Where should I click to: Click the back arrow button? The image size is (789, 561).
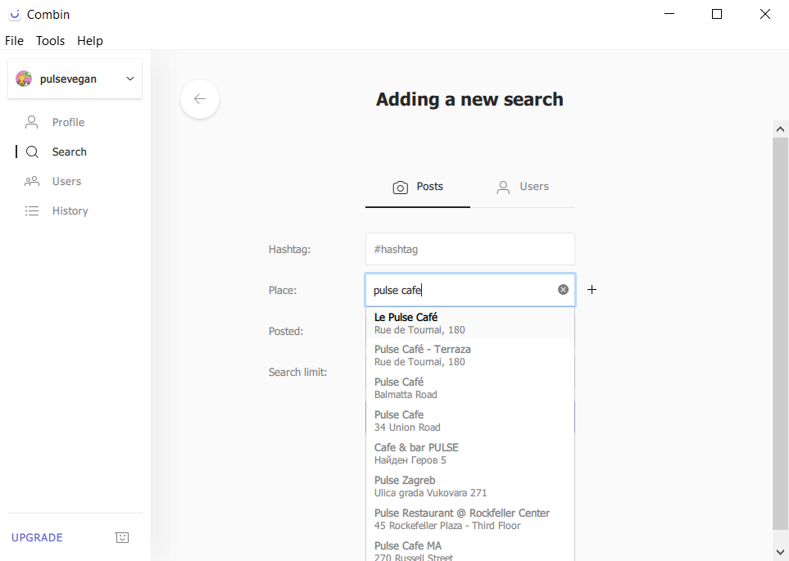(200, 99)
